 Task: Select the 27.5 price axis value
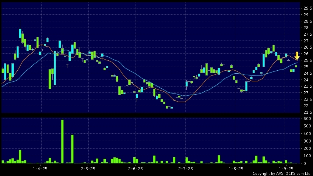[307, 34]
